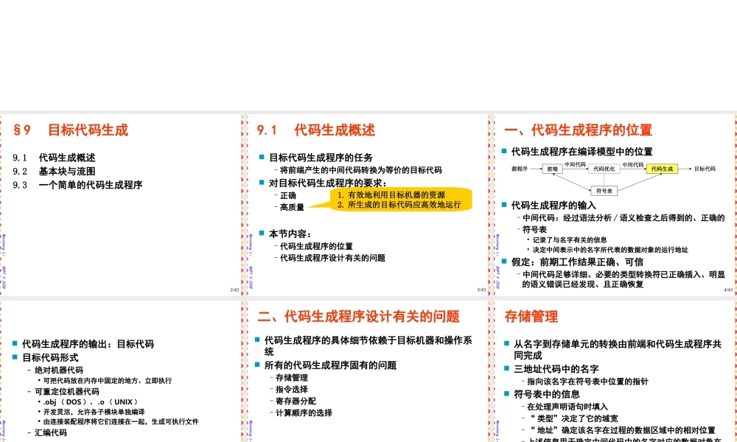Click the 代码优化 box in the flowchart

(x=604, y=169)
